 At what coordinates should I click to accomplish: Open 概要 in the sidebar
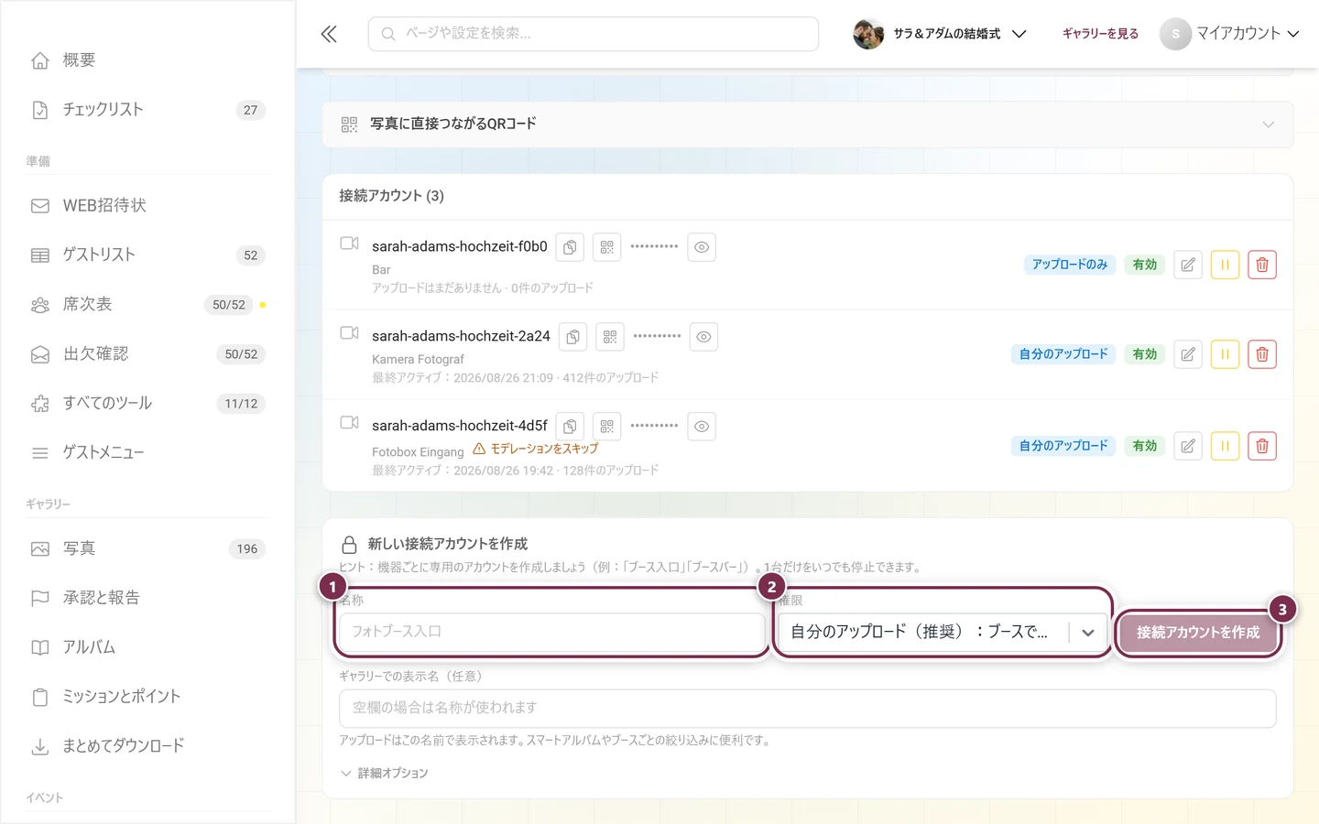point(148,60)
